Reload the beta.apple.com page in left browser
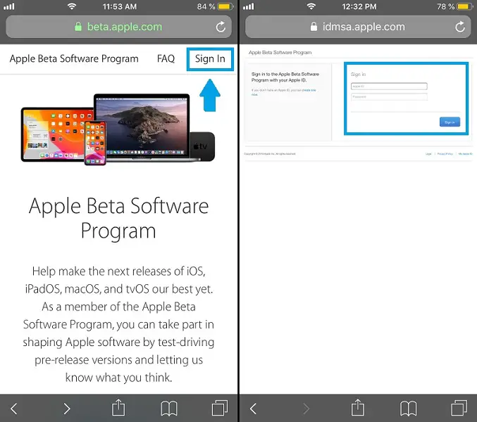This screenshot has width=477, height=422. [221, 27]
